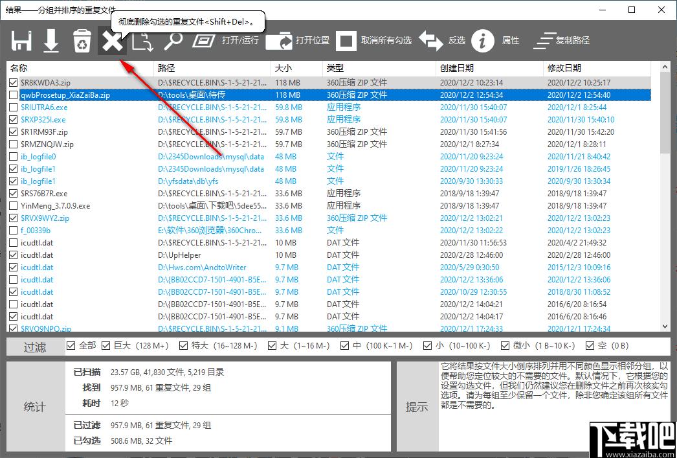This screenshot has width=677, height=458.
Task: Click the 属性 label
Action: [511, 41]
